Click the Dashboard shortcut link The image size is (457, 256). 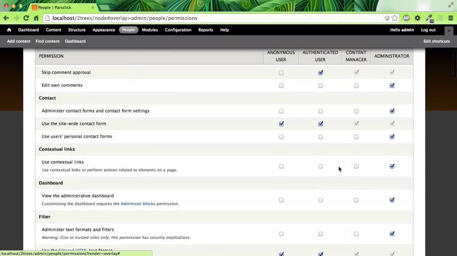tap(75, 41)
